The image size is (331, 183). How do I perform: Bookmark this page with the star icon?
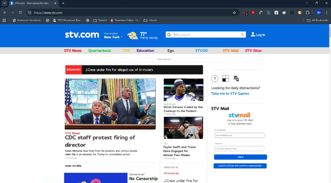(x=234, y=12)
